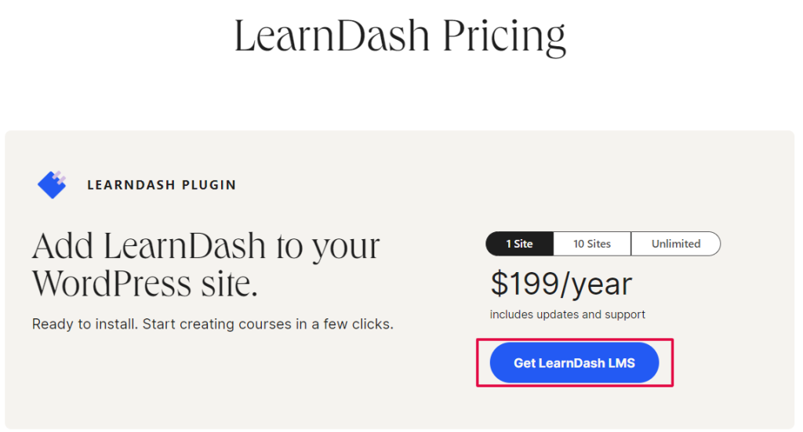Click the word Pricing in the page title
803x432 pixels.
(504, 37)
